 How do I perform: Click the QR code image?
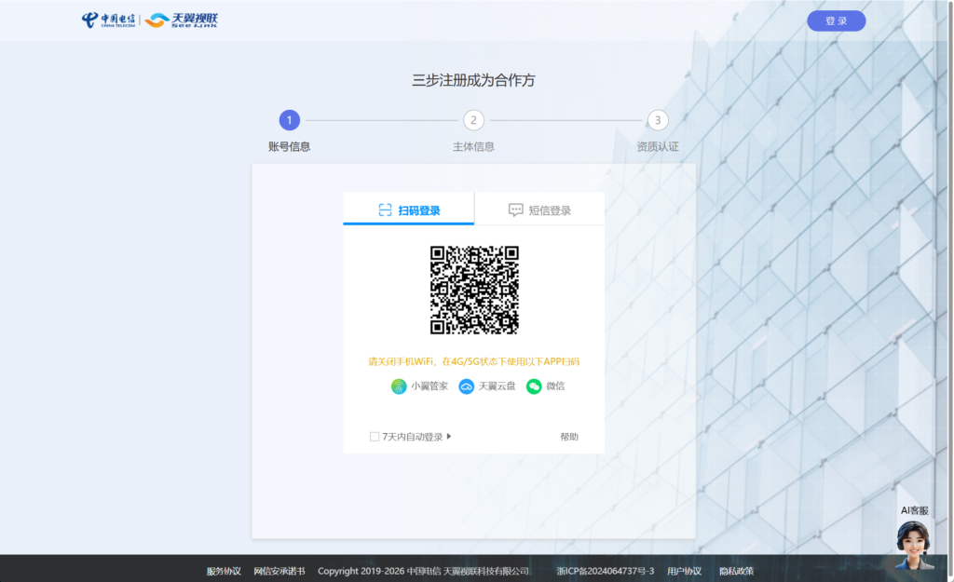(474, 291)
